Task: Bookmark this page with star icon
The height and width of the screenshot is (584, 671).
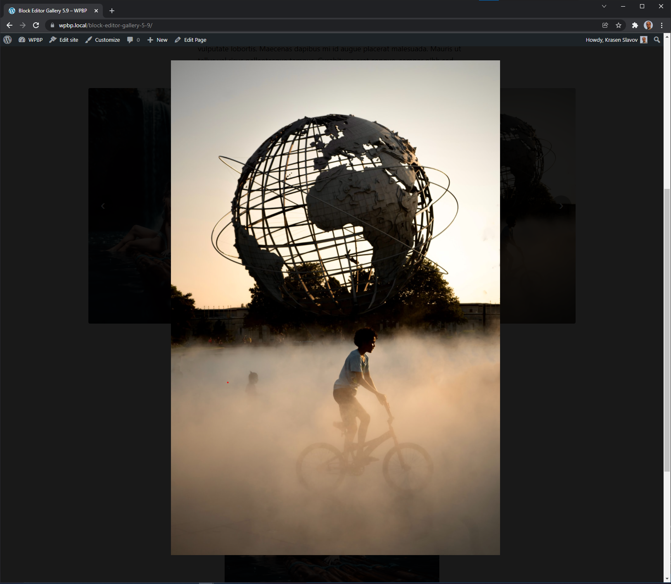Action: coord(618,25)
